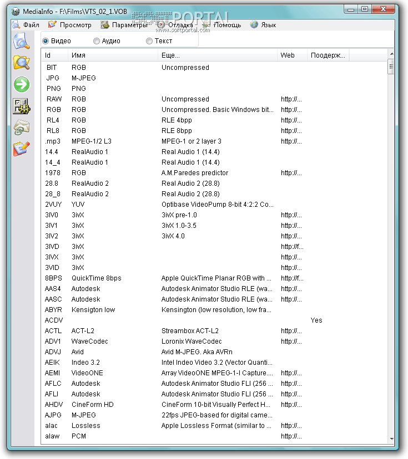
Task: Click the Yes value in ACDV row
Action: pos(316,320)
